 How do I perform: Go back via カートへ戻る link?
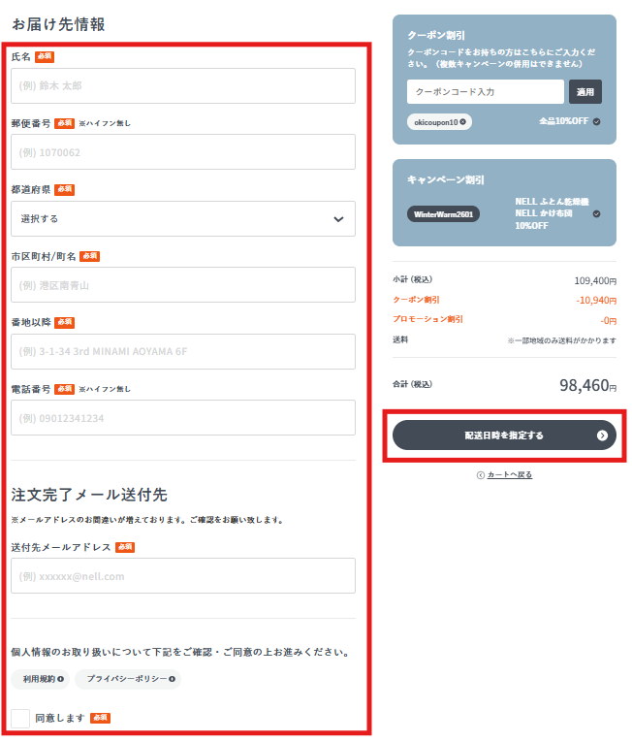[x=510, y=474]
